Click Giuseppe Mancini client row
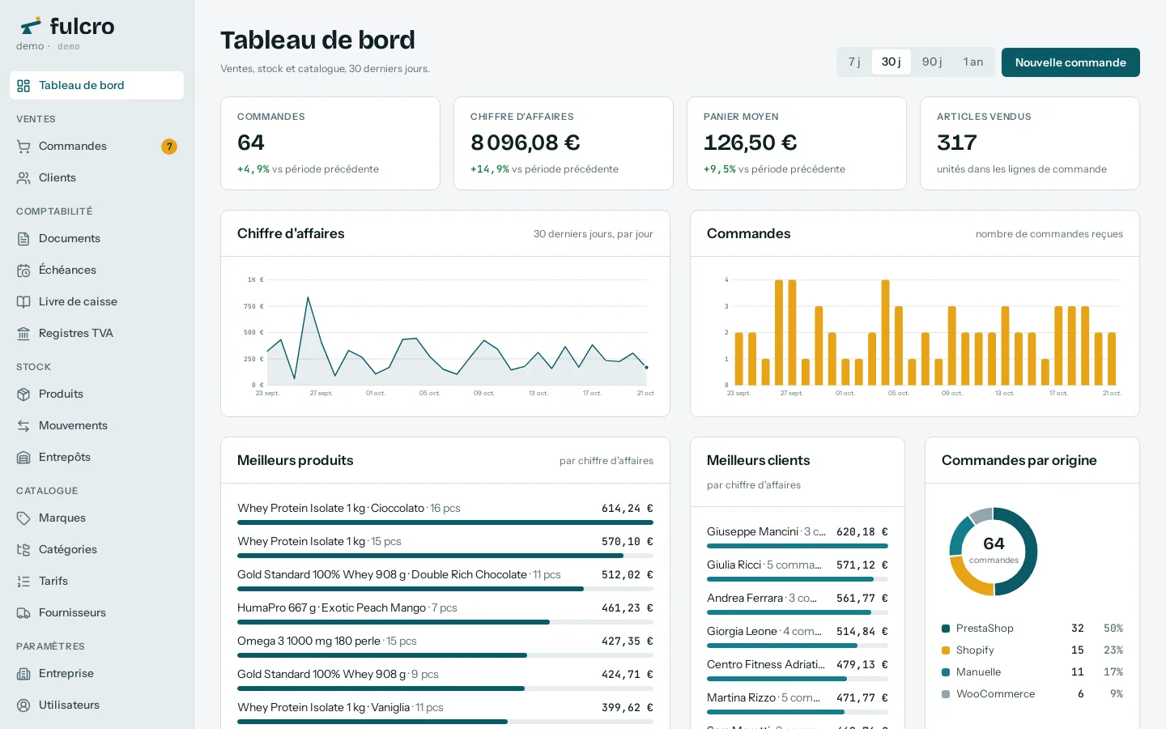Image resolution: width=1166 pixels, height=729 pixels. [x=798, y=537]
